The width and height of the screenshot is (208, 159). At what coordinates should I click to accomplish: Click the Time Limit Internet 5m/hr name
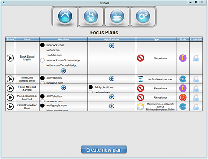27,79
